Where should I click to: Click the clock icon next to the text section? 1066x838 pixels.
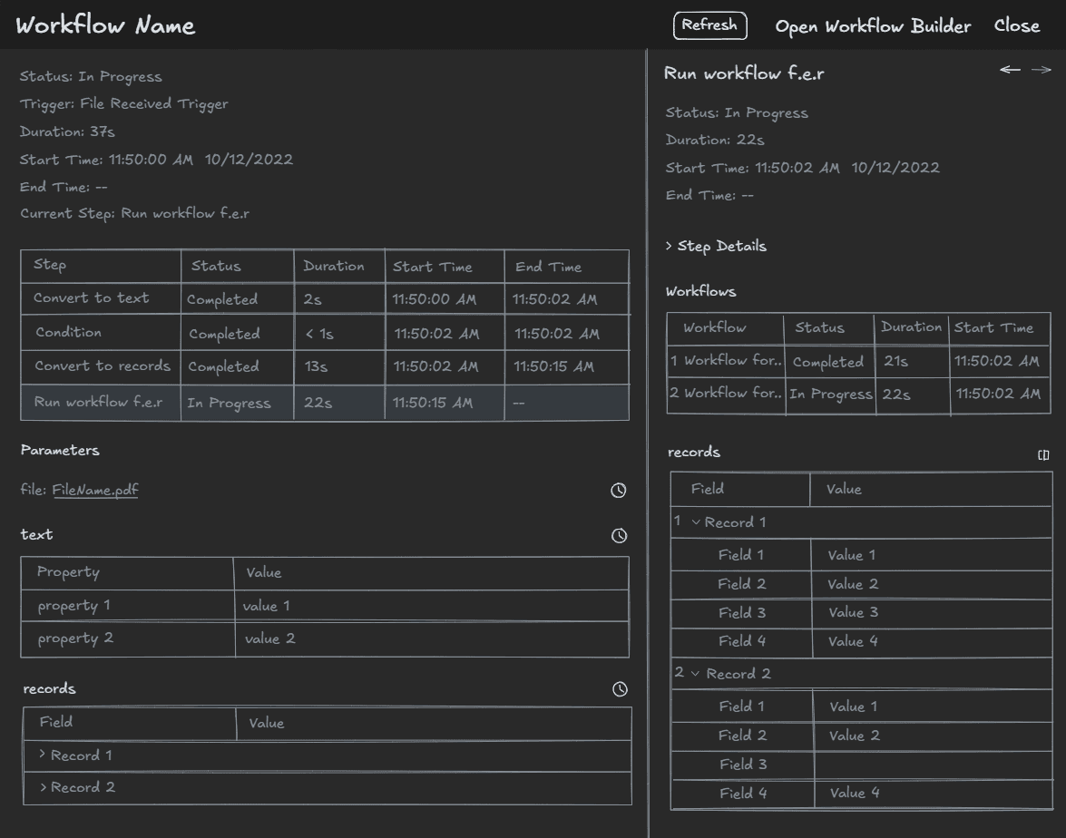click(618, 535)
